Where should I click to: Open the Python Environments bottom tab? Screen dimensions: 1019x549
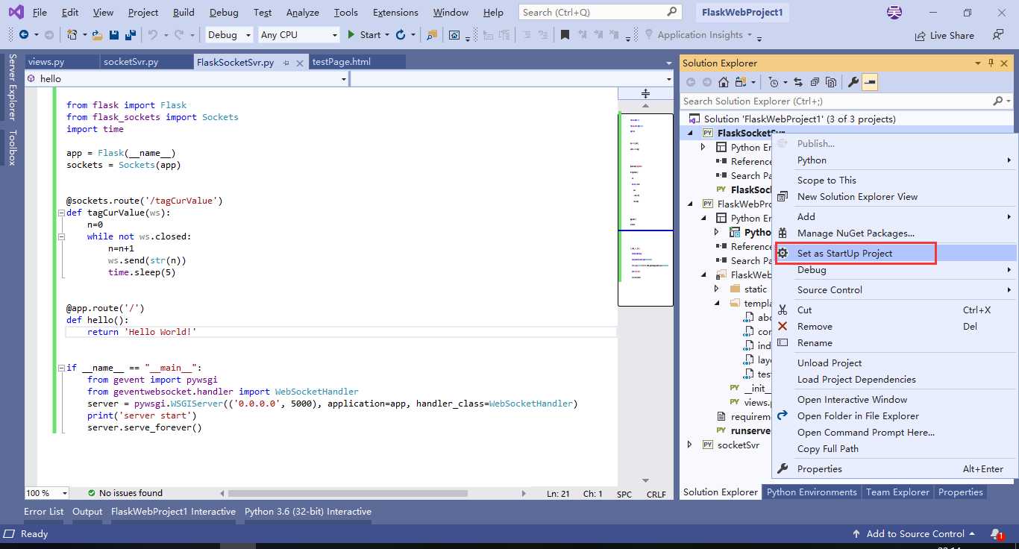[x=812, y=492]
